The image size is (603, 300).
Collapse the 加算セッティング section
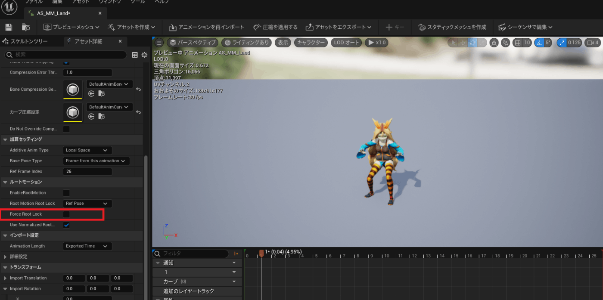click(x=5, y=139)
